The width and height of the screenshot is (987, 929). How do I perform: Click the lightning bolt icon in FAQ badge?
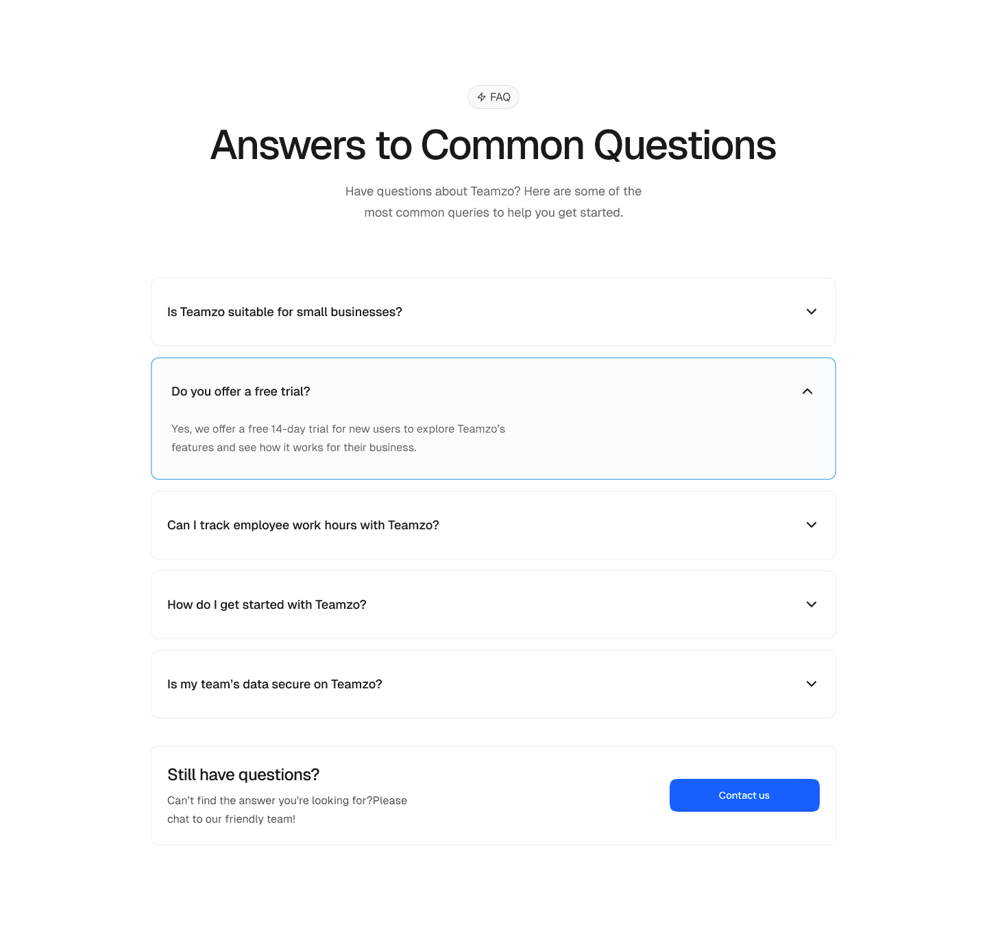click(483, 97)
